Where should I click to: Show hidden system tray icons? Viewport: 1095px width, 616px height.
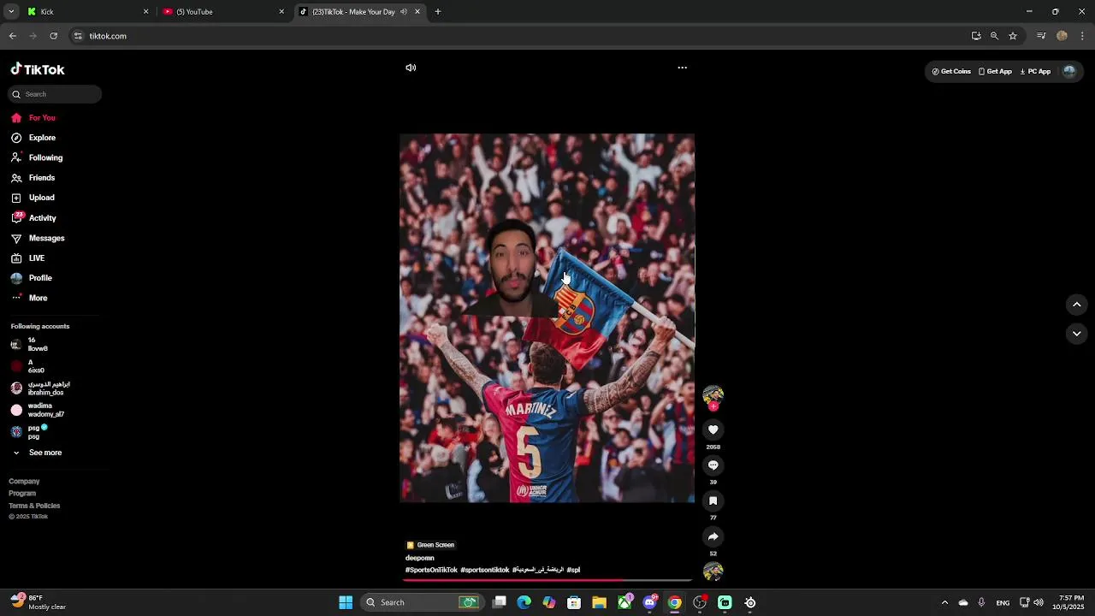click(x=944, y=602)
